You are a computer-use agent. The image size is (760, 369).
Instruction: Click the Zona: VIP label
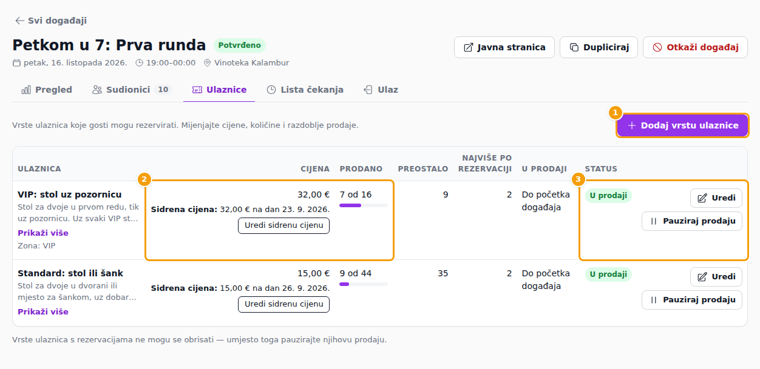[x=36, y=246]
